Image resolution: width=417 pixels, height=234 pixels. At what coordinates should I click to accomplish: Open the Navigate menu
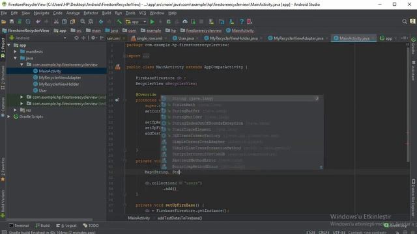click(x=41, y=13)
